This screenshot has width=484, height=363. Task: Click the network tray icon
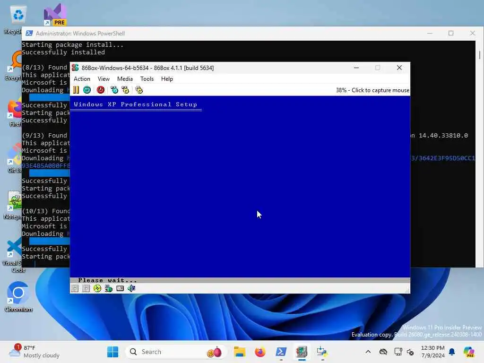(x=398, y=352)
